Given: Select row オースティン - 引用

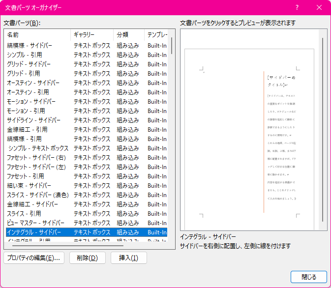Looking at the screenshot, I should coord(87,92).
